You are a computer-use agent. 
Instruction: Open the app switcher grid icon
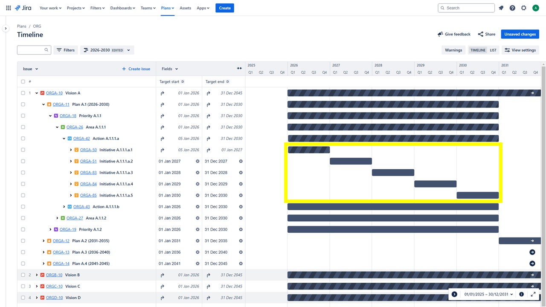click(9, 8)
